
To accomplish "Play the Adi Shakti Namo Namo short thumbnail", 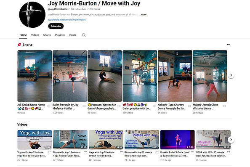I will point(35,76).
